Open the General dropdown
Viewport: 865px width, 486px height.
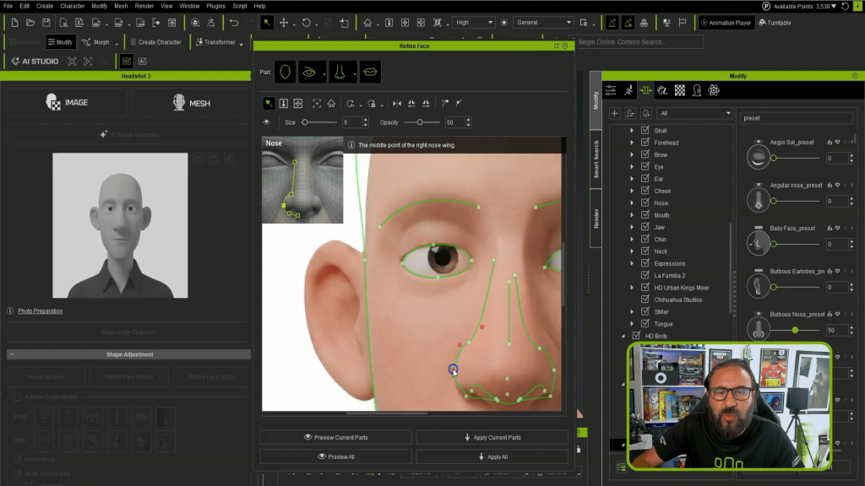click(x=543, y=23)
